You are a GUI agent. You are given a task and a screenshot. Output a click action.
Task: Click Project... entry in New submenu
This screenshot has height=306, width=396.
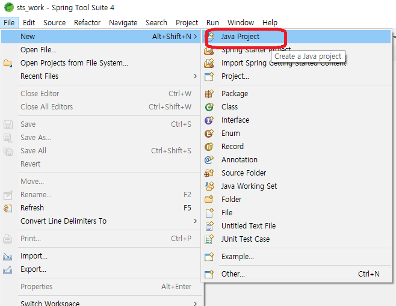(296, 76)
